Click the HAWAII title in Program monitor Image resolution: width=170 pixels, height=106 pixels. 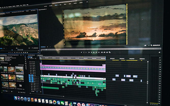pos(93,28)
